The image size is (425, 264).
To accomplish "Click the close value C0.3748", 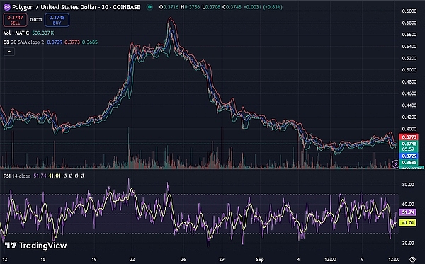I will (232, 7).
